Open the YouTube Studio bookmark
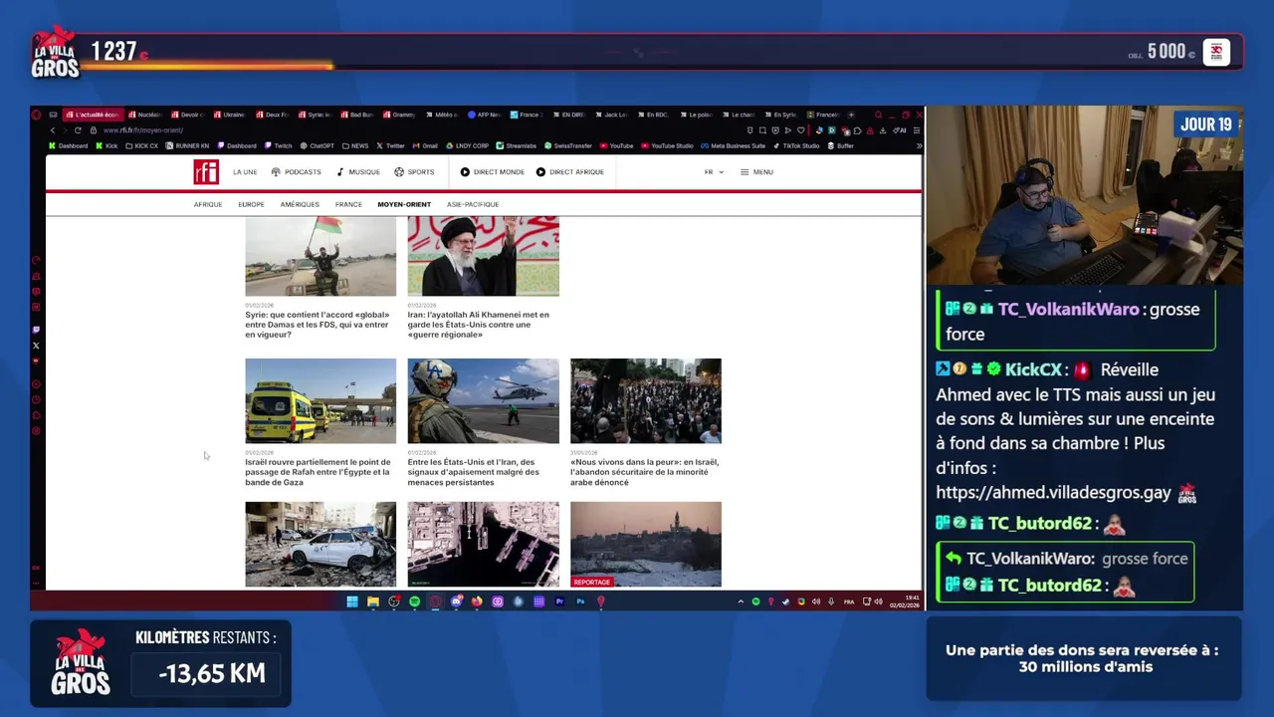1274x717 pixels. click(667, 145)
